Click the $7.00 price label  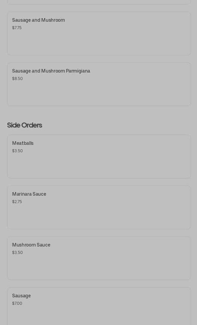click(17, 303)
